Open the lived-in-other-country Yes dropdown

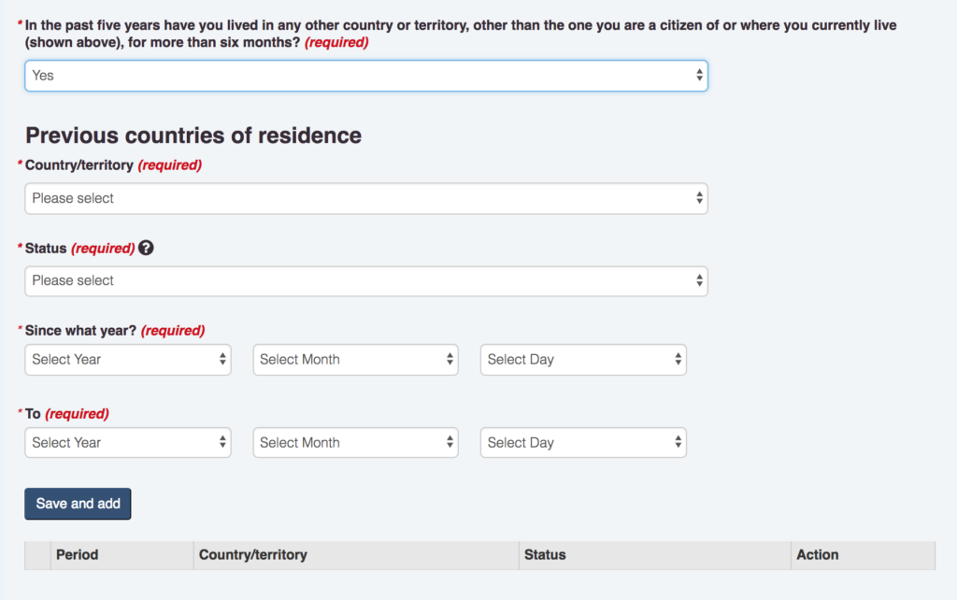(x=365, y=76)
